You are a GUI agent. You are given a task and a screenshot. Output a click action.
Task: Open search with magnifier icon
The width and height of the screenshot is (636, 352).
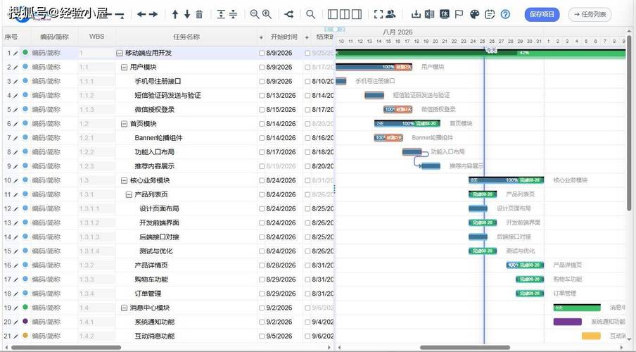tap(311, 14)
